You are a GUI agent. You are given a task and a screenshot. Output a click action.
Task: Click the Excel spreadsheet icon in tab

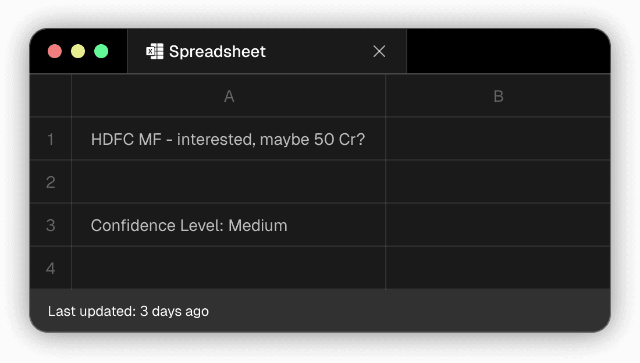click(x=154, y=51)
